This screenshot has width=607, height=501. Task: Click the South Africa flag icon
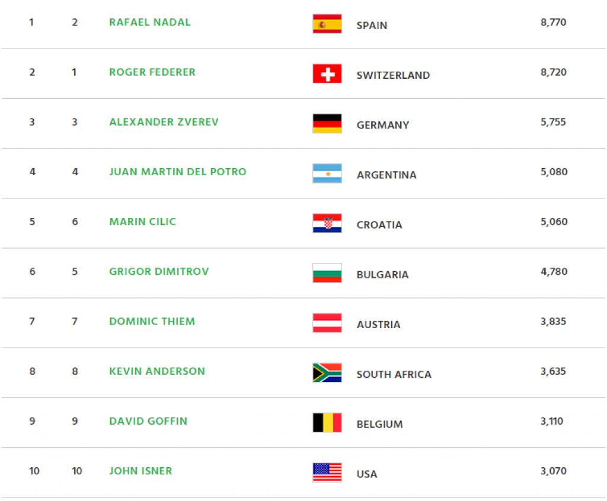click(x=327, y=373)
